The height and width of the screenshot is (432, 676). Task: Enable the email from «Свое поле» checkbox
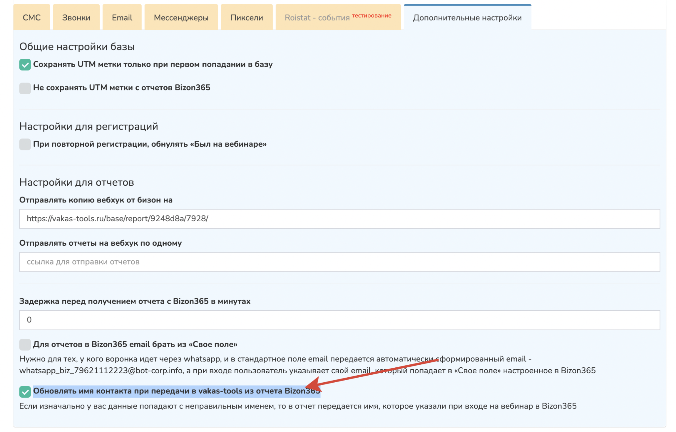coord(25,345)
